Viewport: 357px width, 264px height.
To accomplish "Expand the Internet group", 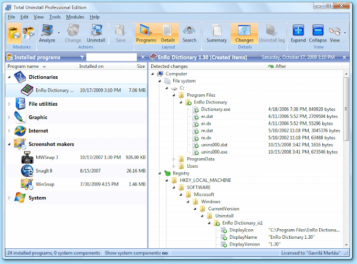I will pos(9,131).
